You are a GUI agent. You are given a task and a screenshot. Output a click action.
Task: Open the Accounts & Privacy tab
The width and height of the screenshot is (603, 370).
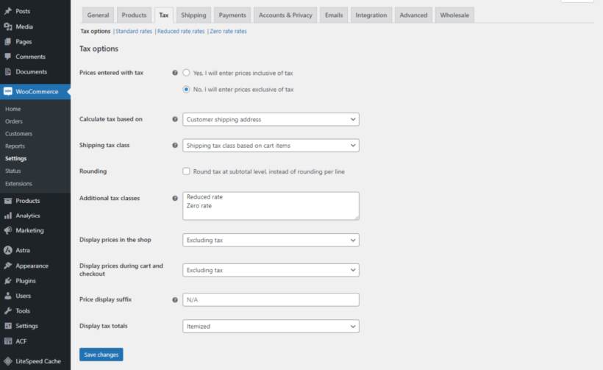[x=285, y=15]
